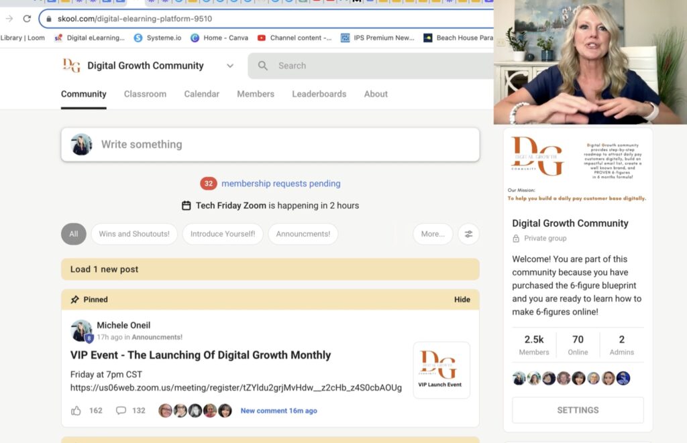Filter by Introduce Yourself!
This screenshot has height=443, width=687.
click(223, 234)
